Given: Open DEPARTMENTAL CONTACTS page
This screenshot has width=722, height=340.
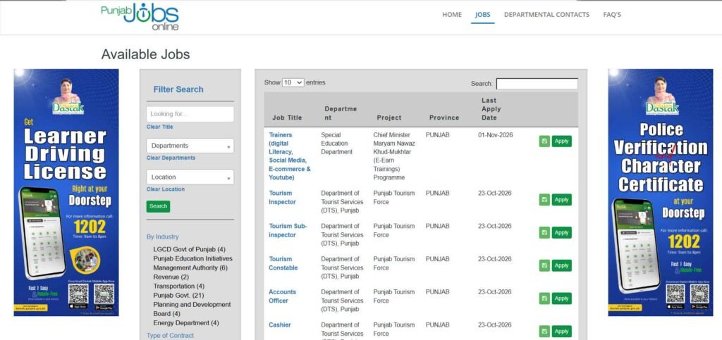Looking at the screenshot, I should pos(546,15).
